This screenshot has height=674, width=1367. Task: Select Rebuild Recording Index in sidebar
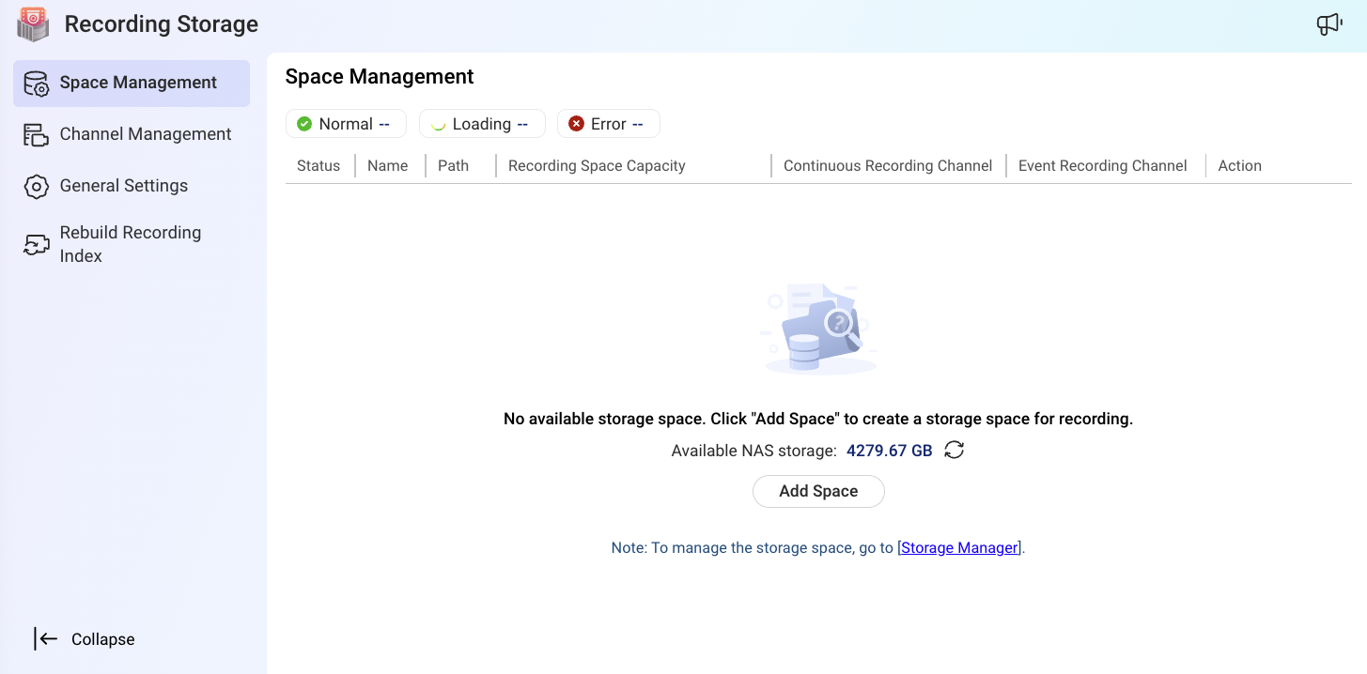[x=130, y=244]
